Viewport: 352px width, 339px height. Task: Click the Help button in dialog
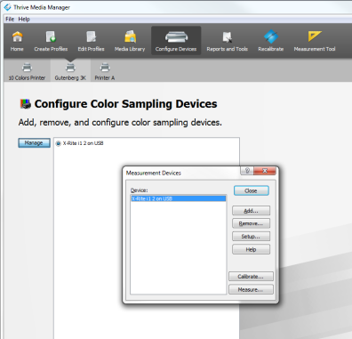[251, 249]
